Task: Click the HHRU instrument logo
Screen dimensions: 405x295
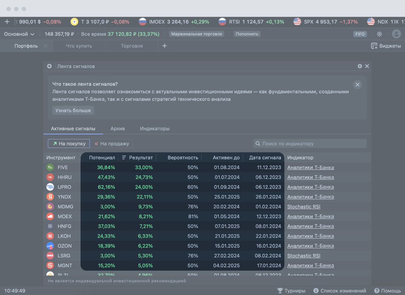Action: coord(50,177)
